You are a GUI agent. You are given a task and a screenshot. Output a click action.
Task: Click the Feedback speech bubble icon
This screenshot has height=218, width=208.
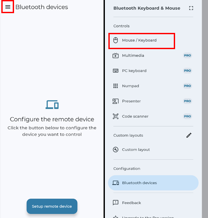click(115, 203)
